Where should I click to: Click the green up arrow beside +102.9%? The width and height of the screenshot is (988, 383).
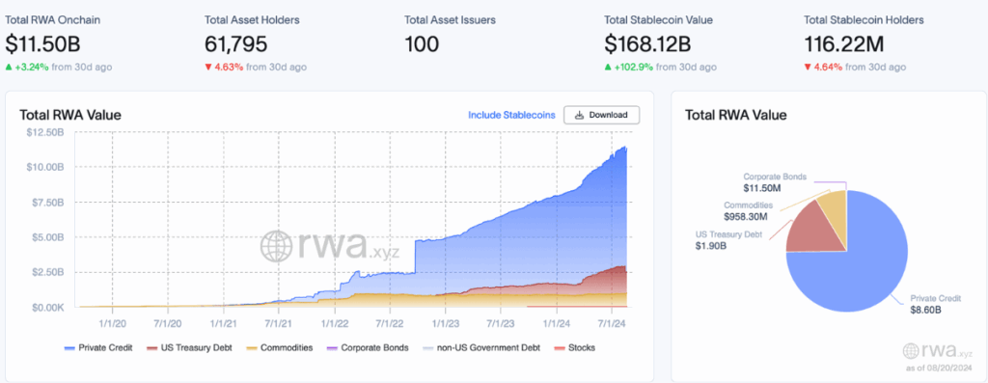coord(608,67)
